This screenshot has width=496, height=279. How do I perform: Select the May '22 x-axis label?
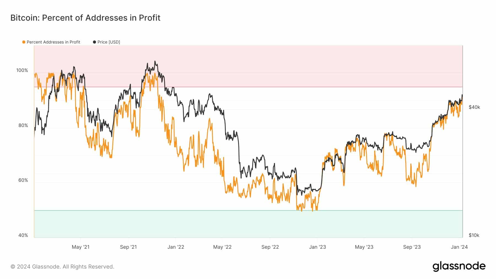point(222,247)
